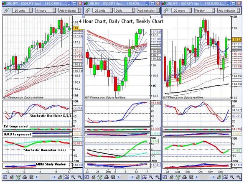This screenshot has width=244, height=183.
Task: Click the 72.284 stochastic value in 4 hours window
Action: 77,108
